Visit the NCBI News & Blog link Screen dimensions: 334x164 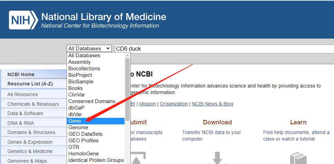[213, 104]
